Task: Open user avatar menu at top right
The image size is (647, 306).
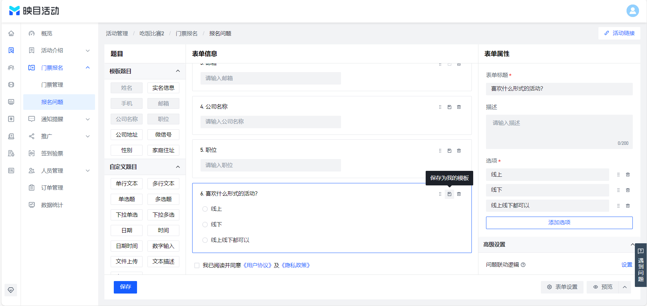Action: click(x=632, y=11)
